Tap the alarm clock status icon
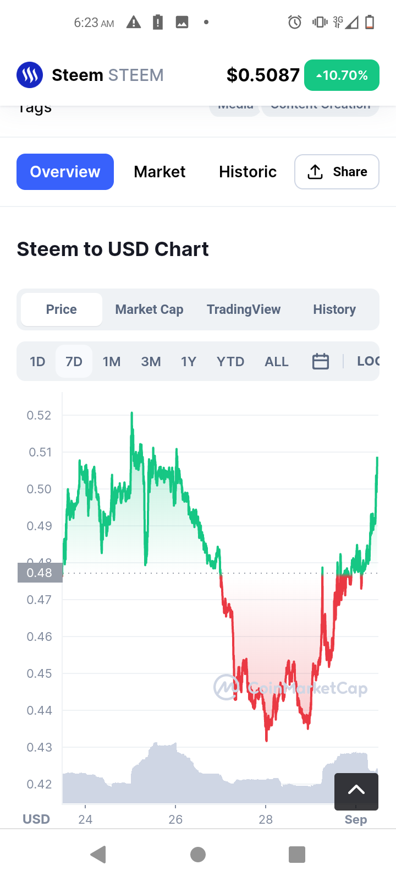The image size is (396, 881). 295,23
